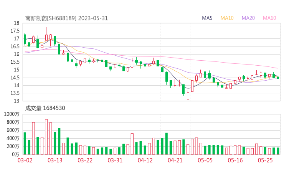Click the 13.5 price axis label
Viewport: 284px width, 169px height.
(15, 93)
